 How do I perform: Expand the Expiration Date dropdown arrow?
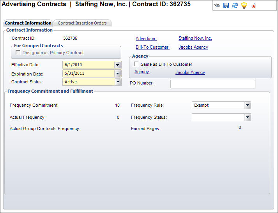click(118, 74)
